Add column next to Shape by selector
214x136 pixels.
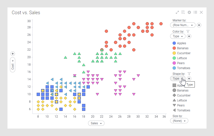coord(189,79)
